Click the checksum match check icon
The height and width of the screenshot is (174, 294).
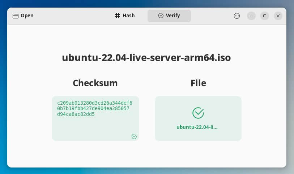134,136
